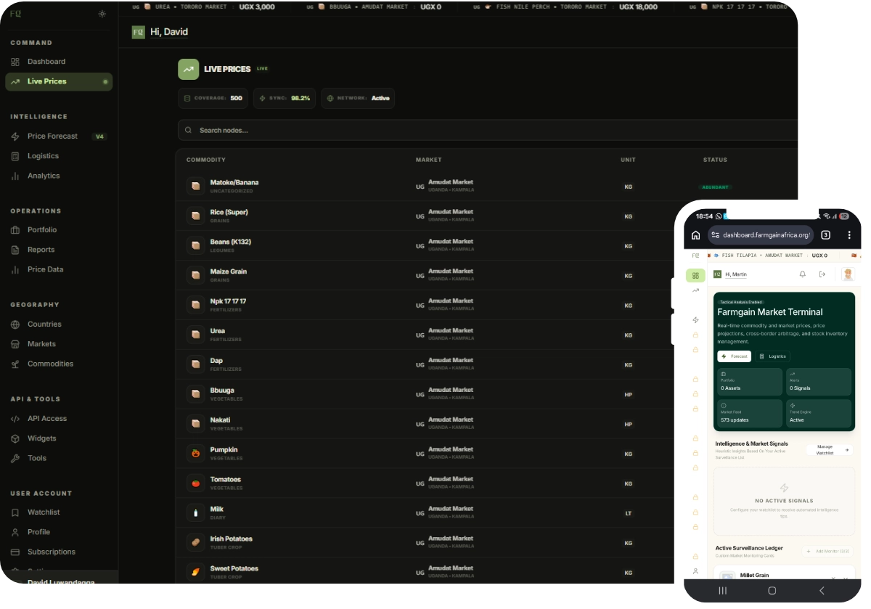Tap the Android back button
This screenshot has height=609, width=871.
click(822, 591)
